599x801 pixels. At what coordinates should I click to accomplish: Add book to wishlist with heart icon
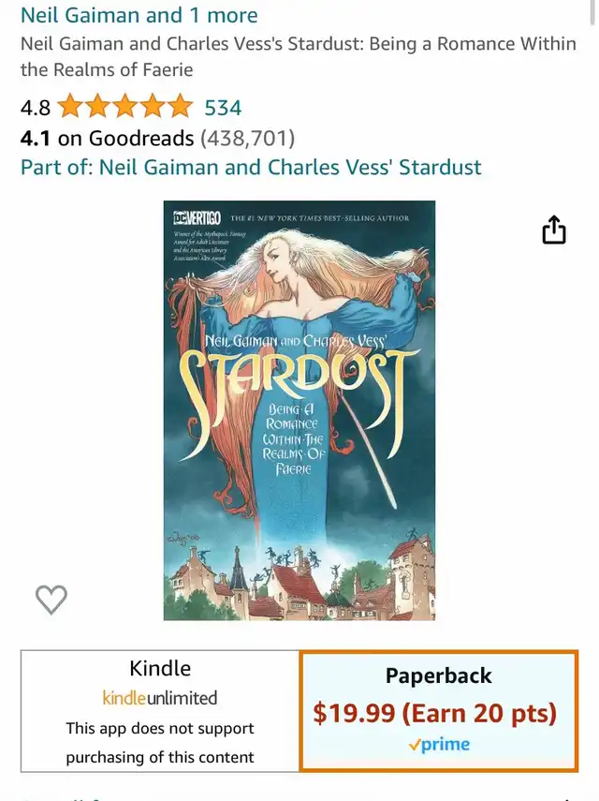[x=51, y=600]
